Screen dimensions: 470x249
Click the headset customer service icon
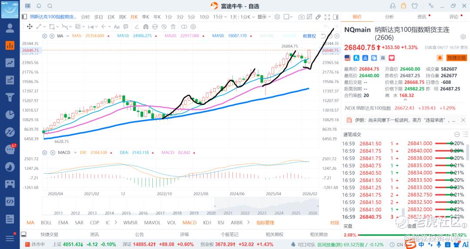click(x=393, y=6)
